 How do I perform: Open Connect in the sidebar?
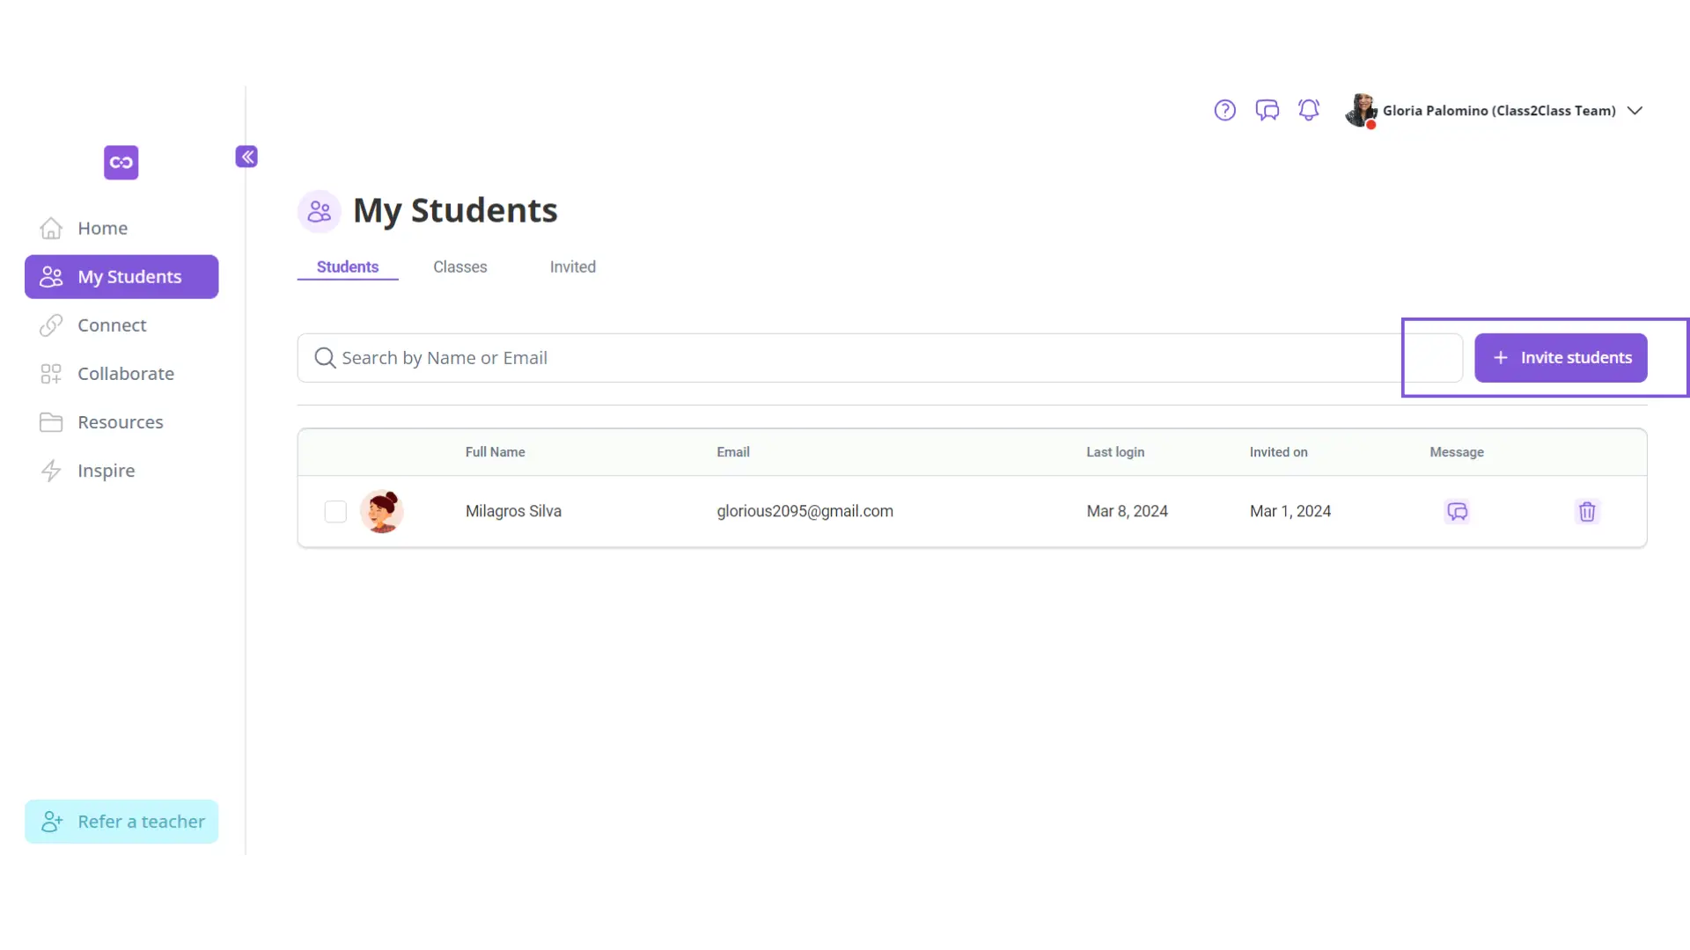click(121, 325)
